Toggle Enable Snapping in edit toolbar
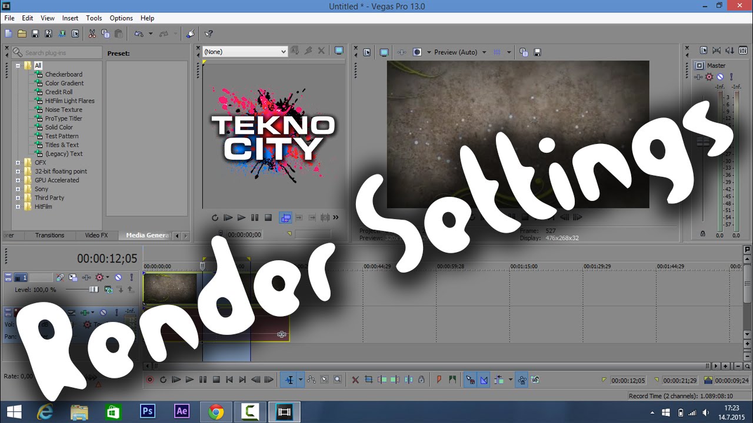This screenshot has width=753, height=423. (471, 380)
